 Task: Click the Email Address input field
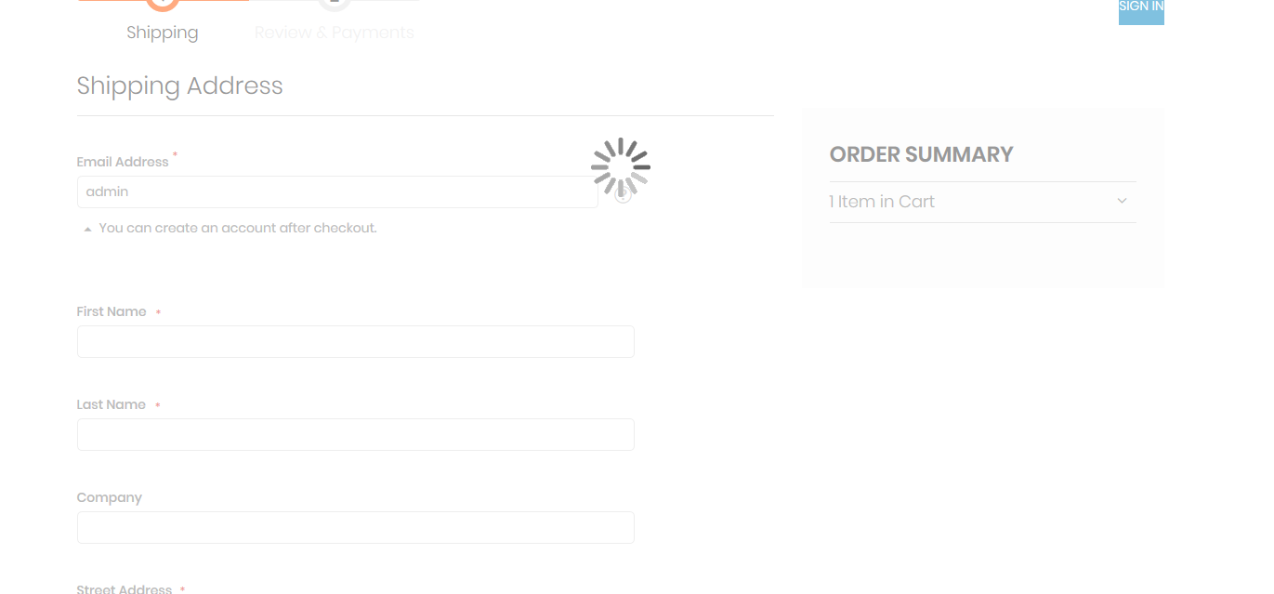point(336,192)
